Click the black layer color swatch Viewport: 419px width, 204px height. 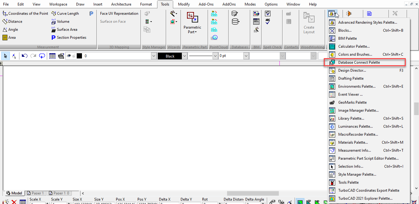pos(79,56)
